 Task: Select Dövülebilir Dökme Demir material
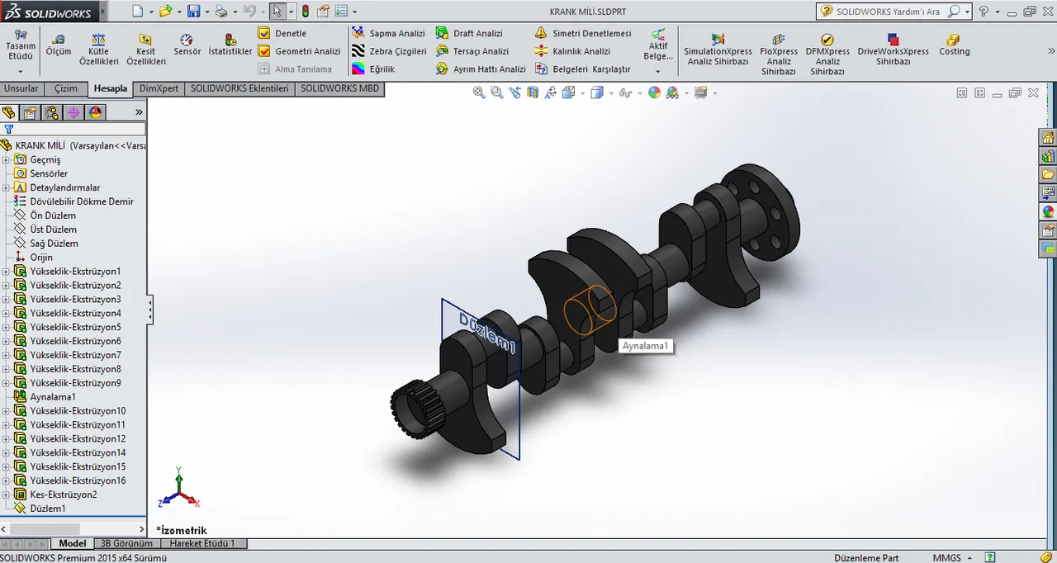pos(82,201)
